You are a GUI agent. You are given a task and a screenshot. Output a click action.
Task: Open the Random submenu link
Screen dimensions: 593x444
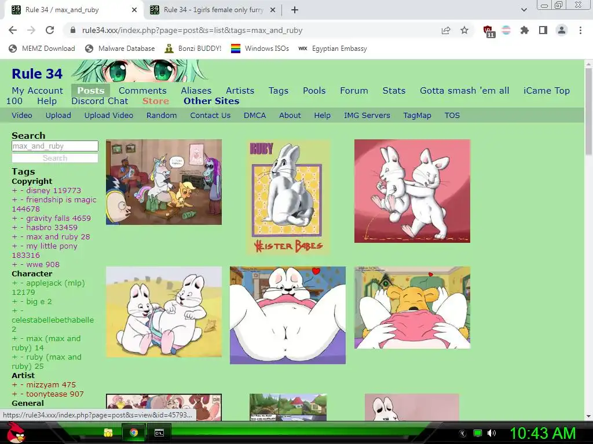tap(162, 116)
